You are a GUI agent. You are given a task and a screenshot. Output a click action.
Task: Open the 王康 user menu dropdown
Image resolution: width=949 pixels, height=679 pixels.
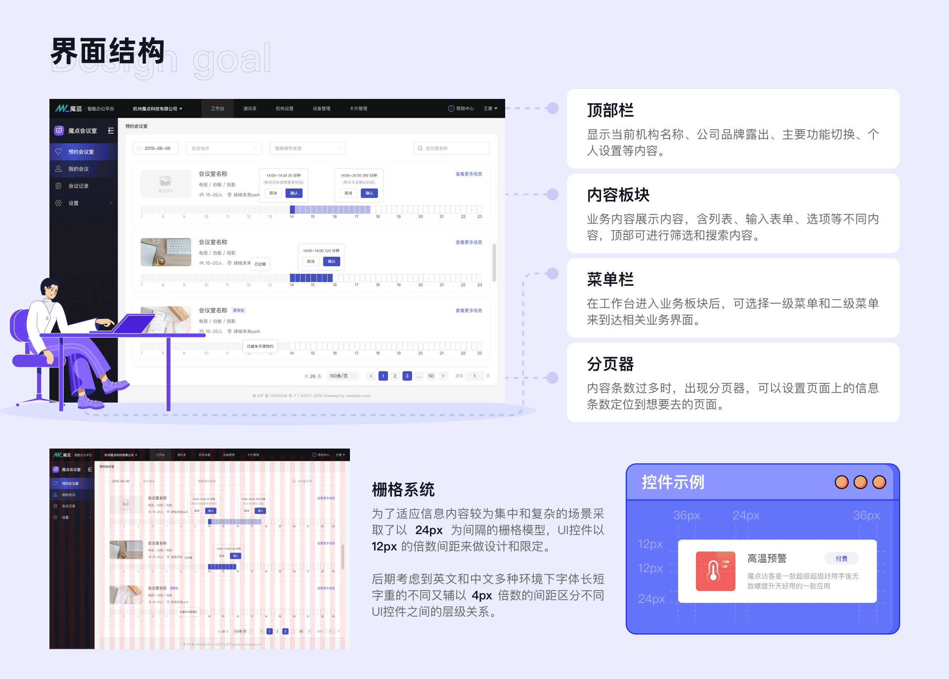click(x=490, y=108)
